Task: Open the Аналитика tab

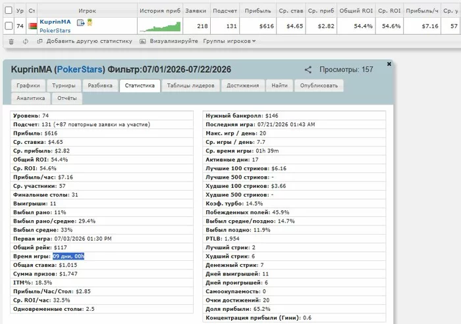Action: tap(31, 99)
